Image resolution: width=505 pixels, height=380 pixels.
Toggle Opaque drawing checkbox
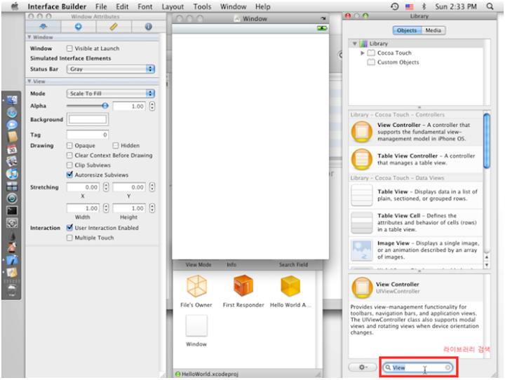(x=69, y=146)
